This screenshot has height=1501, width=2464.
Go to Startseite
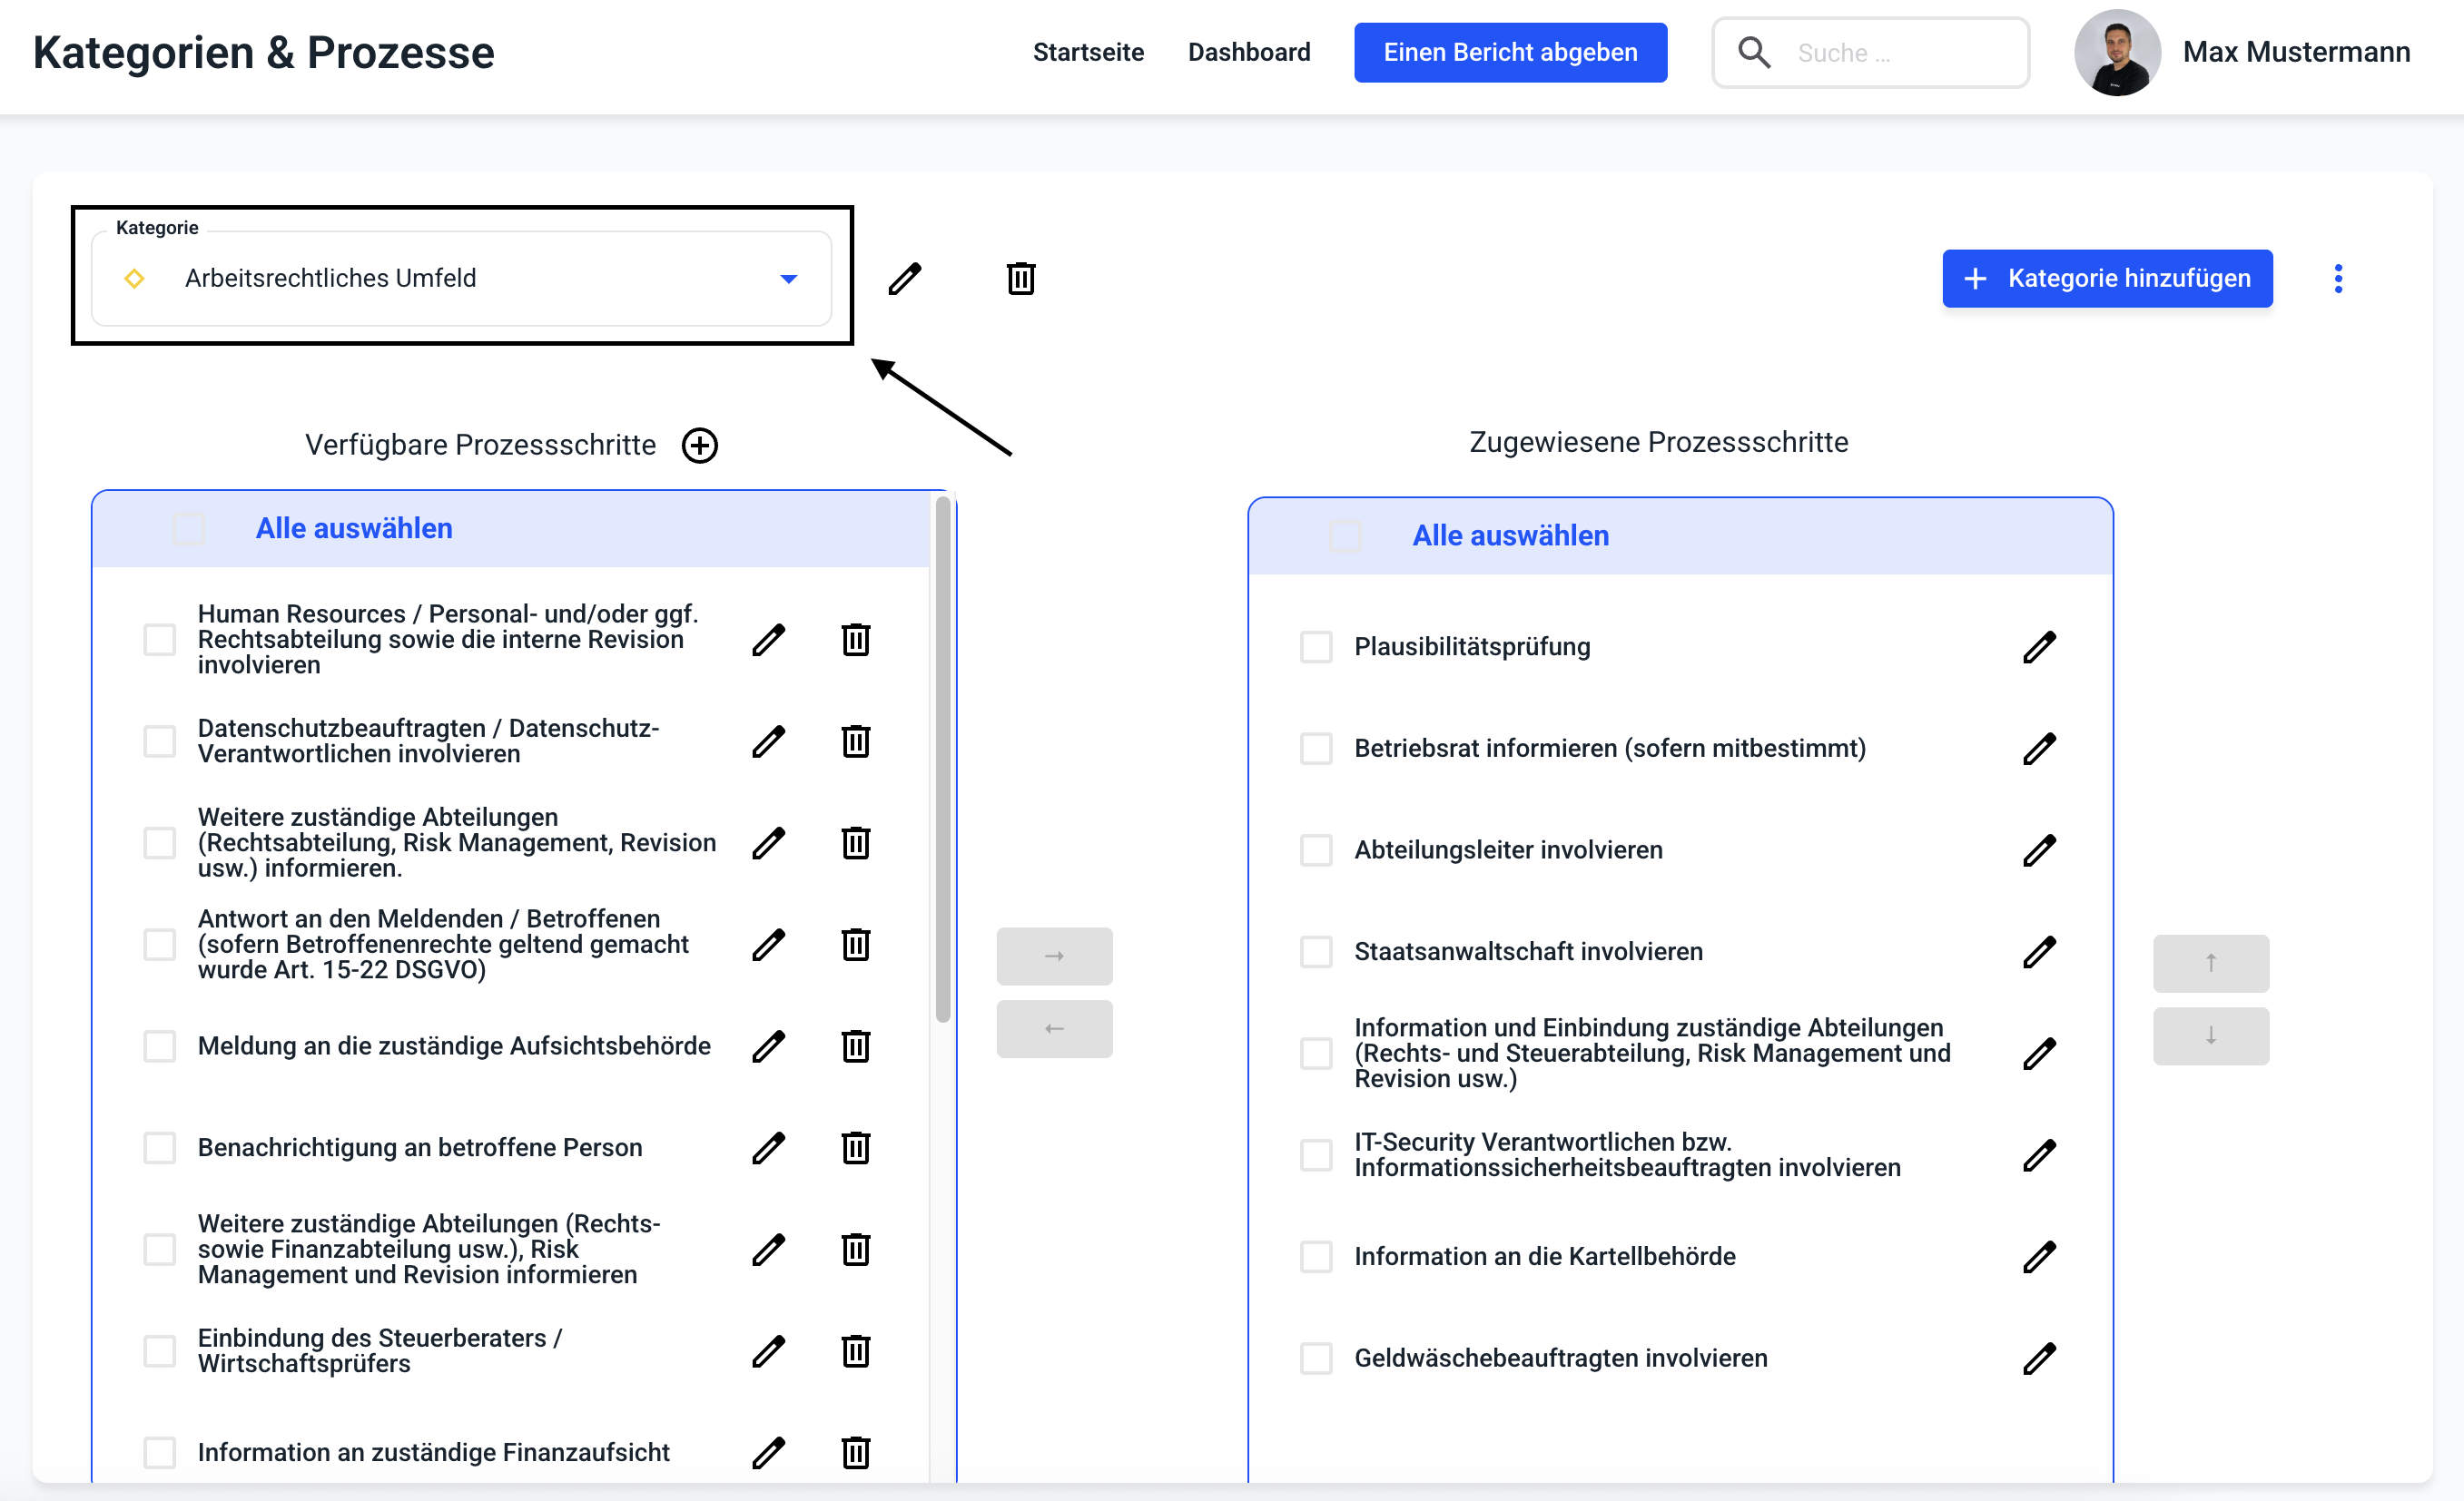pos(1087,53)
